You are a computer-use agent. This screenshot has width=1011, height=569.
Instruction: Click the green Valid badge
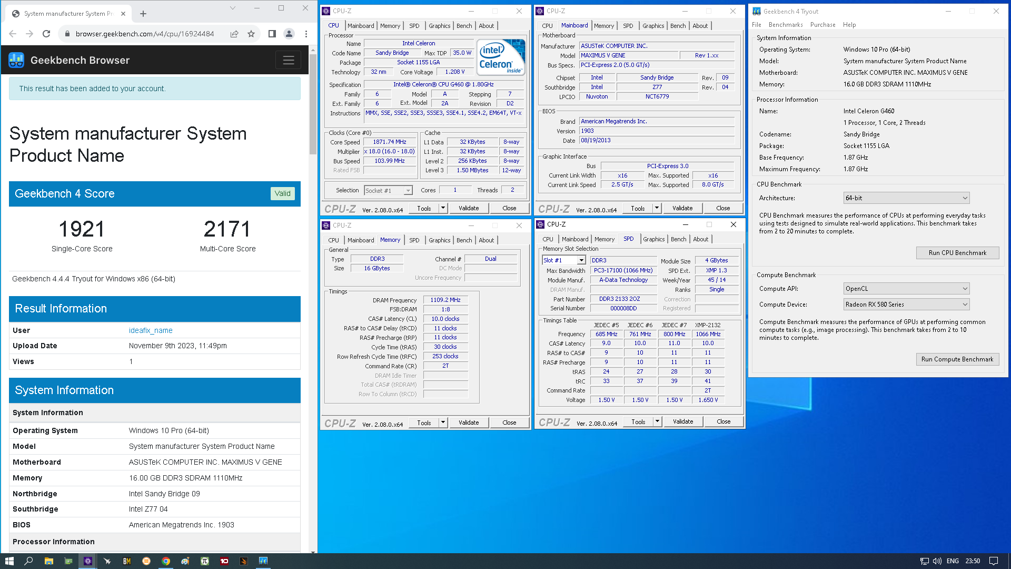[282, 193]
